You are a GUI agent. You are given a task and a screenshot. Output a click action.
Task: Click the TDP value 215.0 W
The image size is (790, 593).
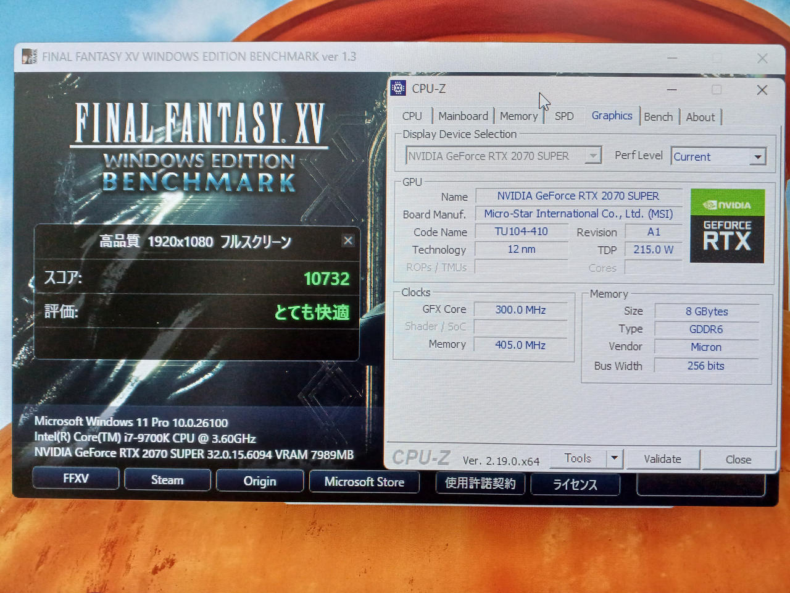tap(654, 250)
